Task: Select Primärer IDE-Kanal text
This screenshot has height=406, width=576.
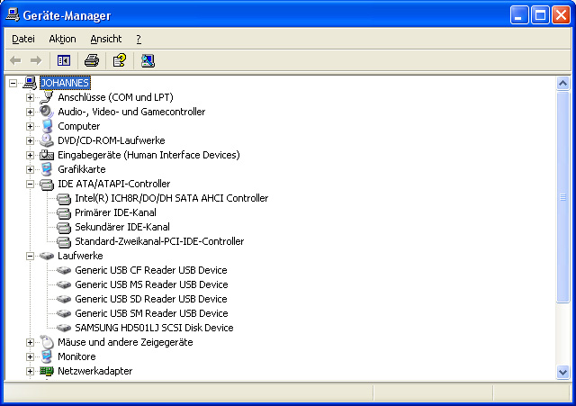Action: [115, 212]
